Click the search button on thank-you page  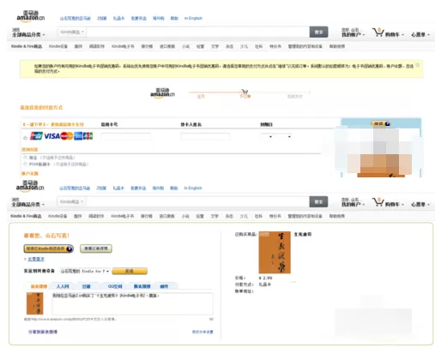(318, 202)
